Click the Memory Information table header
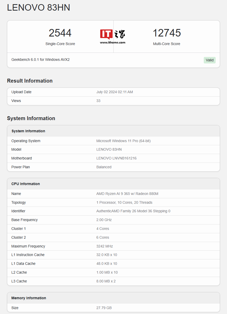The height and width of the screenshot is (314, 227). coord(29,298)
